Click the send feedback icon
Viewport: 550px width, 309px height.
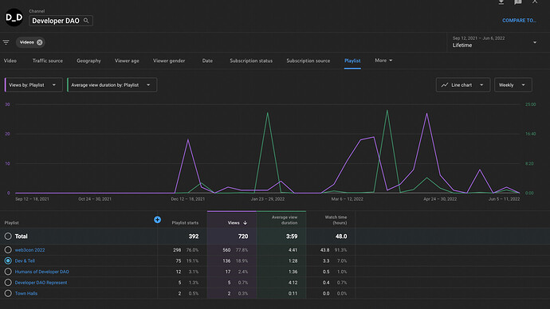point(518,2)
